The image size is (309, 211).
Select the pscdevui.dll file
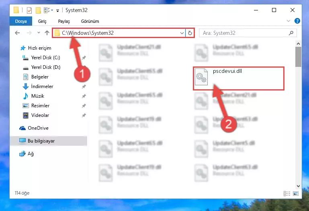click(x=238, y=78)
